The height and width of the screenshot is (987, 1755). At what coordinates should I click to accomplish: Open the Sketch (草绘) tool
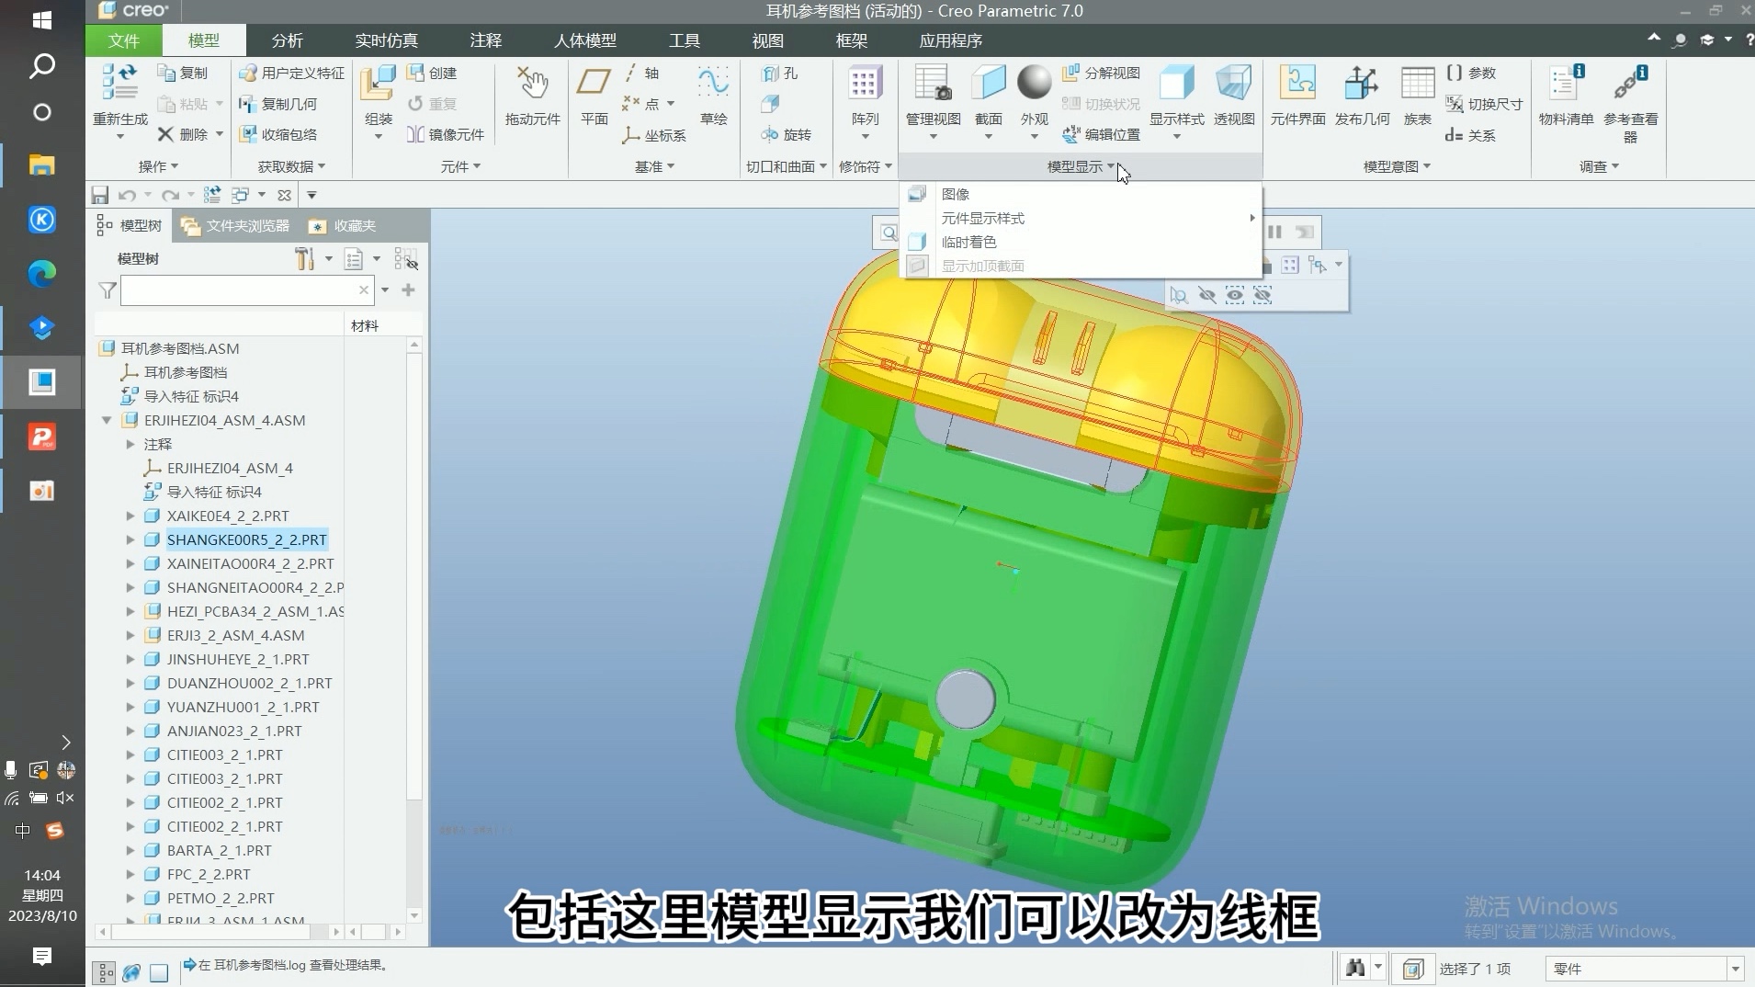click(713, 83)
